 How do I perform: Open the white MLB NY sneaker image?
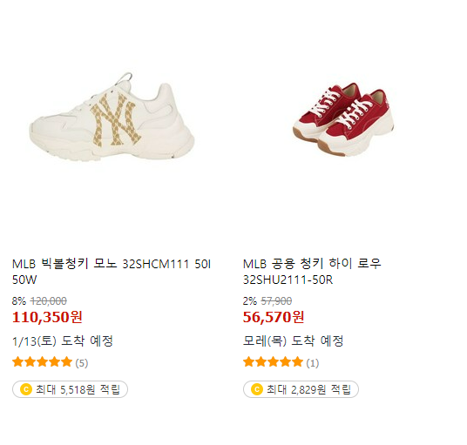[x=112, y=117]
